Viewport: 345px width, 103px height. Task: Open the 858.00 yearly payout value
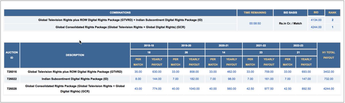point(194,72)
